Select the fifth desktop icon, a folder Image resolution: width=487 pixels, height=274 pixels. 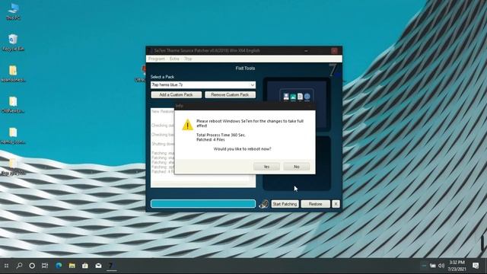click(13, 135)
